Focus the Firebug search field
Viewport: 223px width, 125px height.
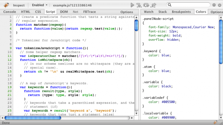188,5
